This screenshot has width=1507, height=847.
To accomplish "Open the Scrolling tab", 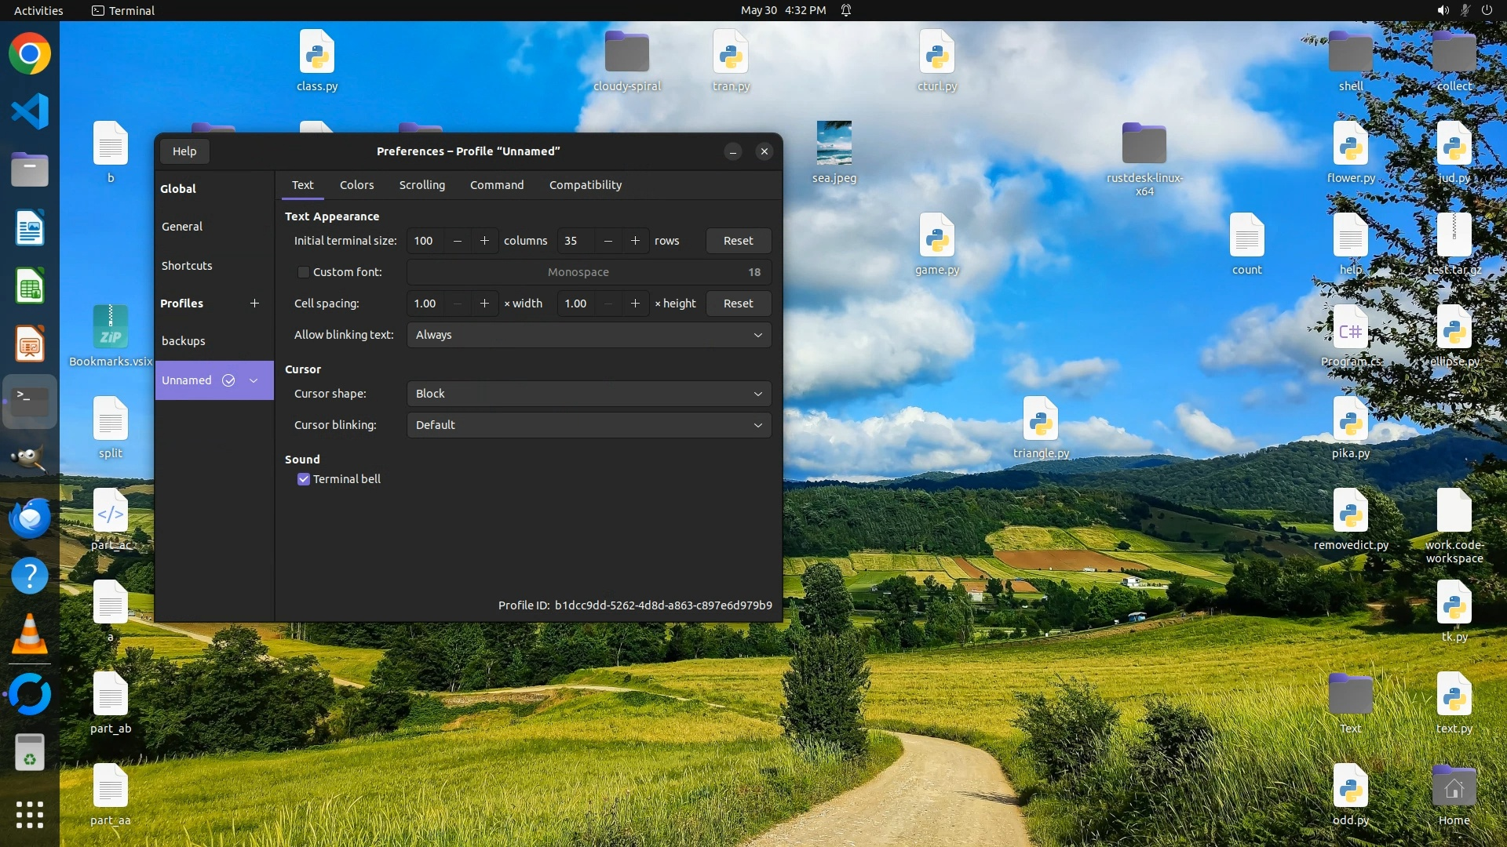I will [x=421, y=185].
